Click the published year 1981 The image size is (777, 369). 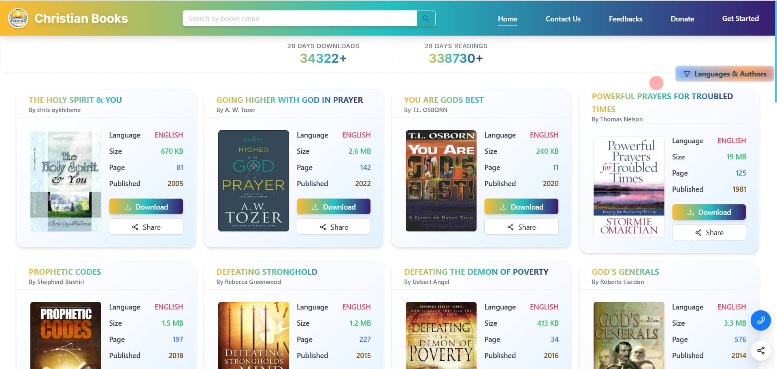[739, 189]
